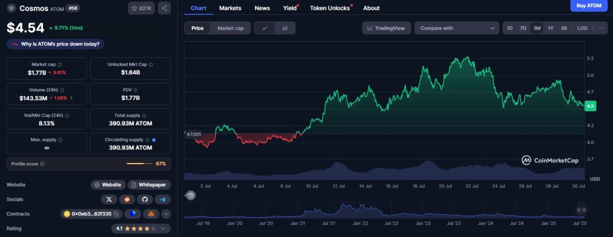Click the Max. supply info icon

(60, 140)
